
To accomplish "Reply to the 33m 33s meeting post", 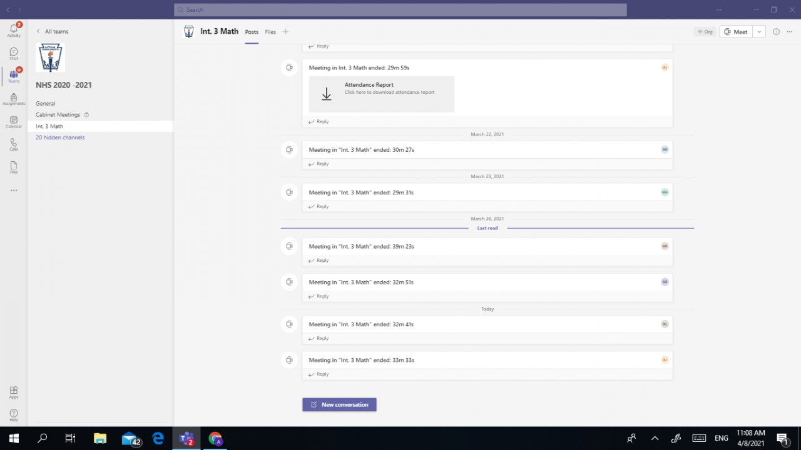I will [319, 374].
